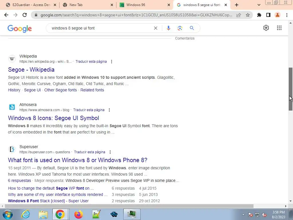
Task: Launch Internet Explorer from taskbar
Action: (25, 214)
